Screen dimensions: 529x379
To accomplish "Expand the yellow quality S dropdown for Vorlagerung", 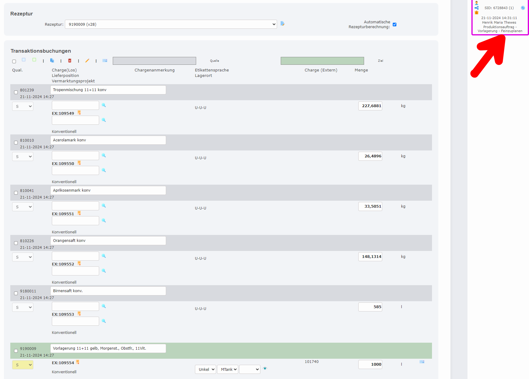I will (23, 365).
